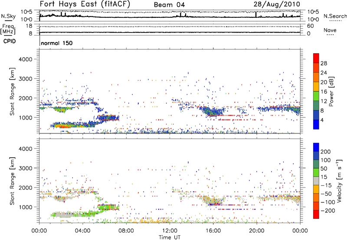Click the 'Velocity [m s-1]' colorbar title
The height and width of the screenshot is (240, 347).
(339, 181)
